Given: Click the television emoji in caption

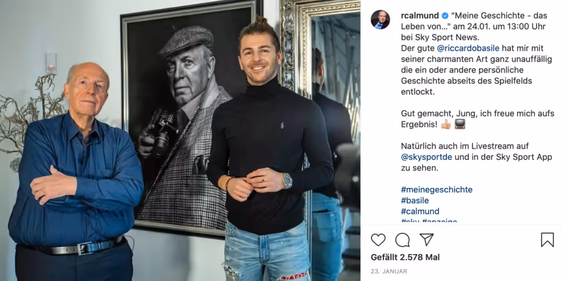Looking at the screenshot, I should (460, 124).
